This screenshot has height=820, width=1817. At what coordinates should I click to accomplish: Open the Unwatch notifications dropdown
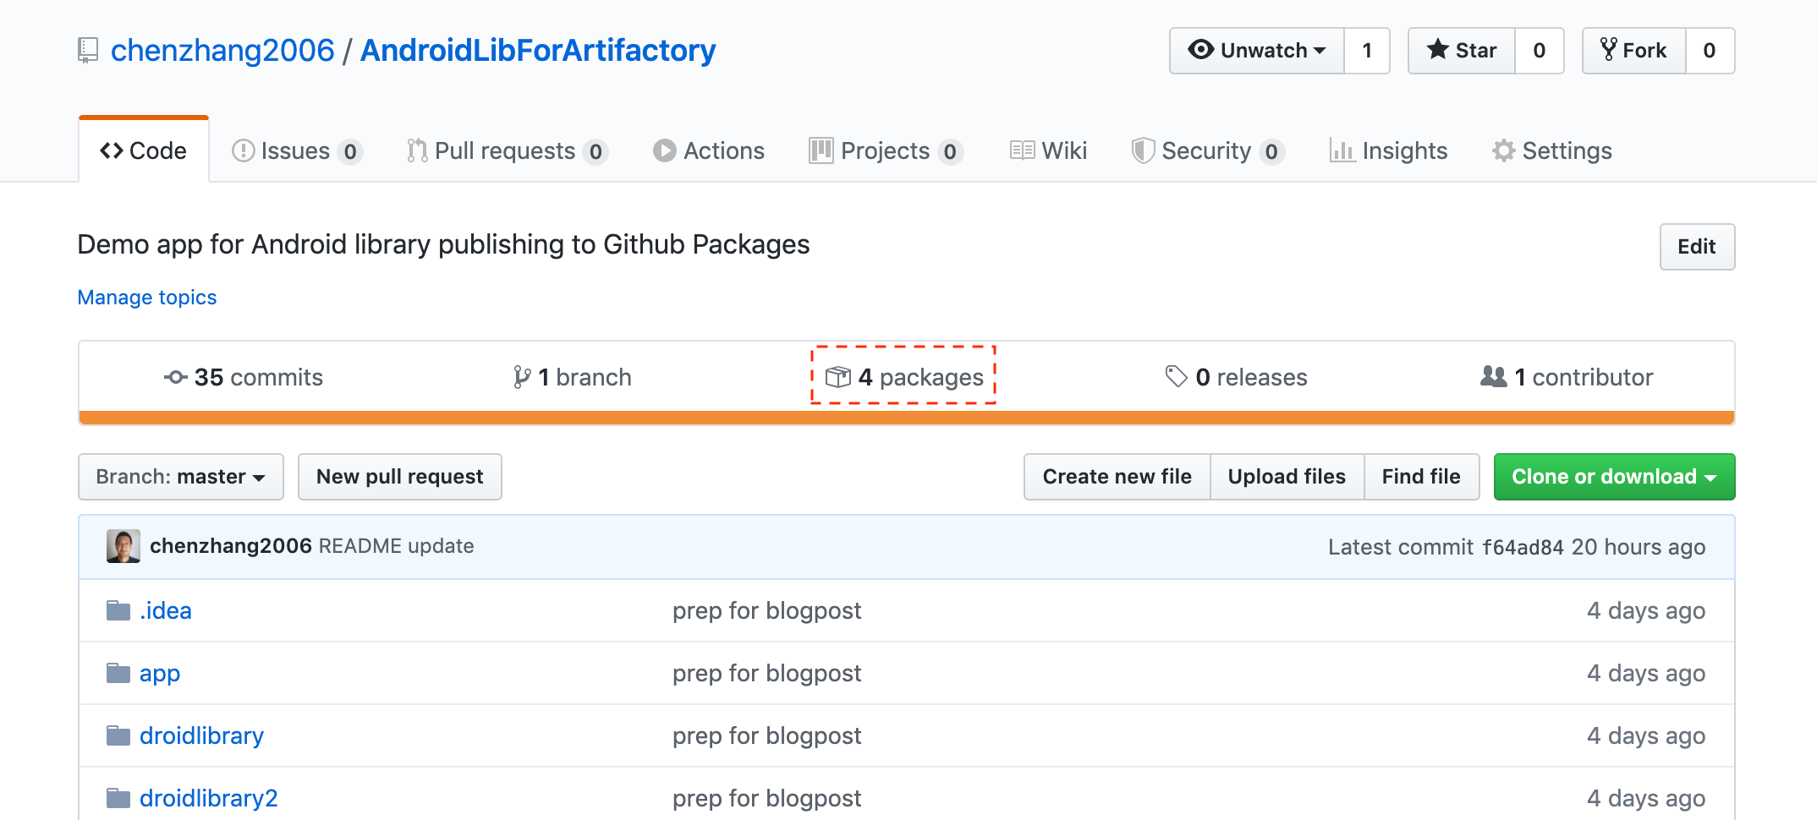point(1257,51)
